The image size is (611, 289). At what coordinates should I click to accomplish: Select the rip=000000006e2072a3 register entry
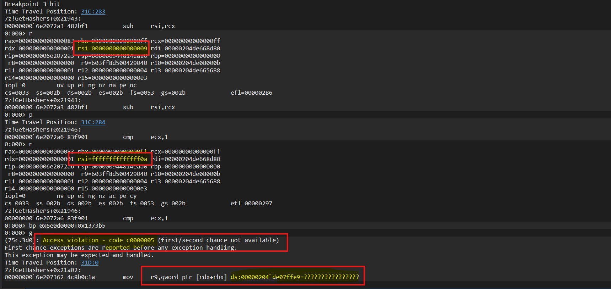click(x=39, y=56)
